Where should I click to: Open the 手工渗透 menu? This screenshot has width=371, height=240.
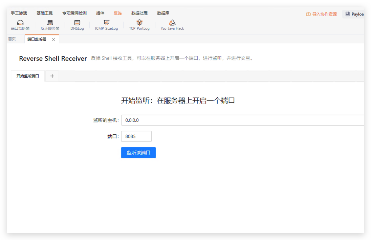tap(19, 13)
